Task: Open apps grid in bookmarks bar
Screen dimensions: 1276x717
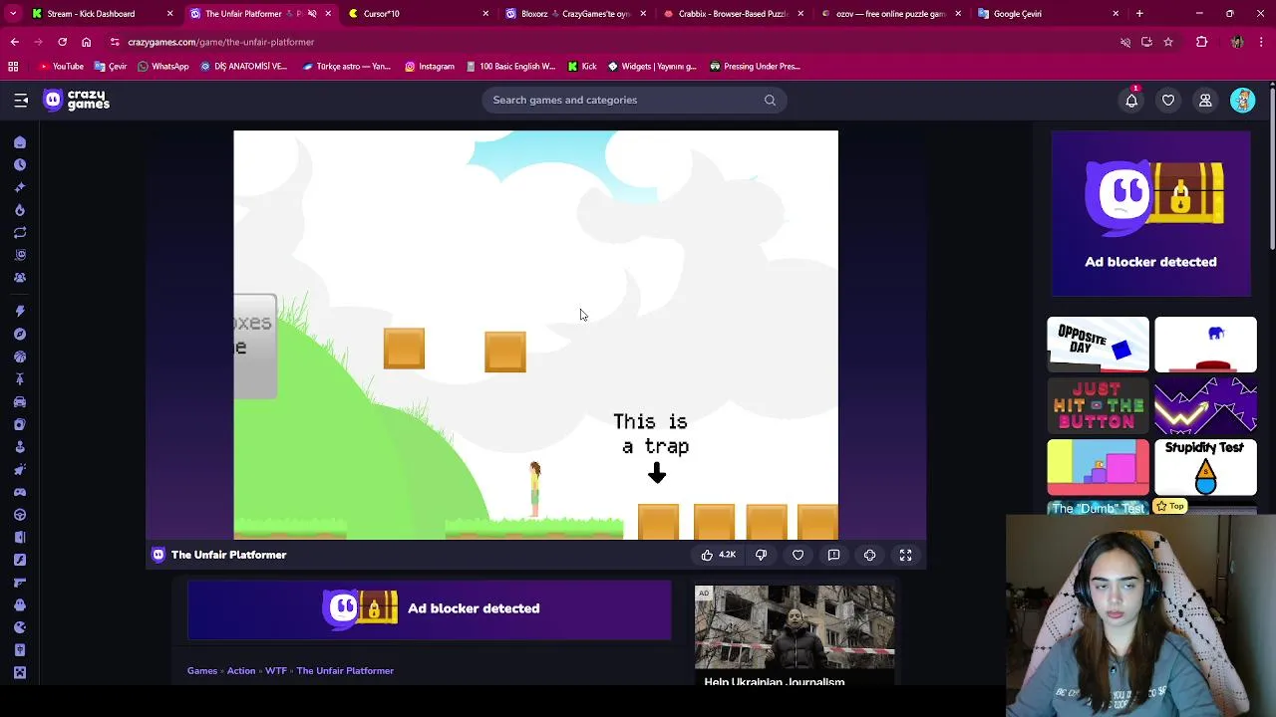Action: pyautogui.click(x=13, y=67)
